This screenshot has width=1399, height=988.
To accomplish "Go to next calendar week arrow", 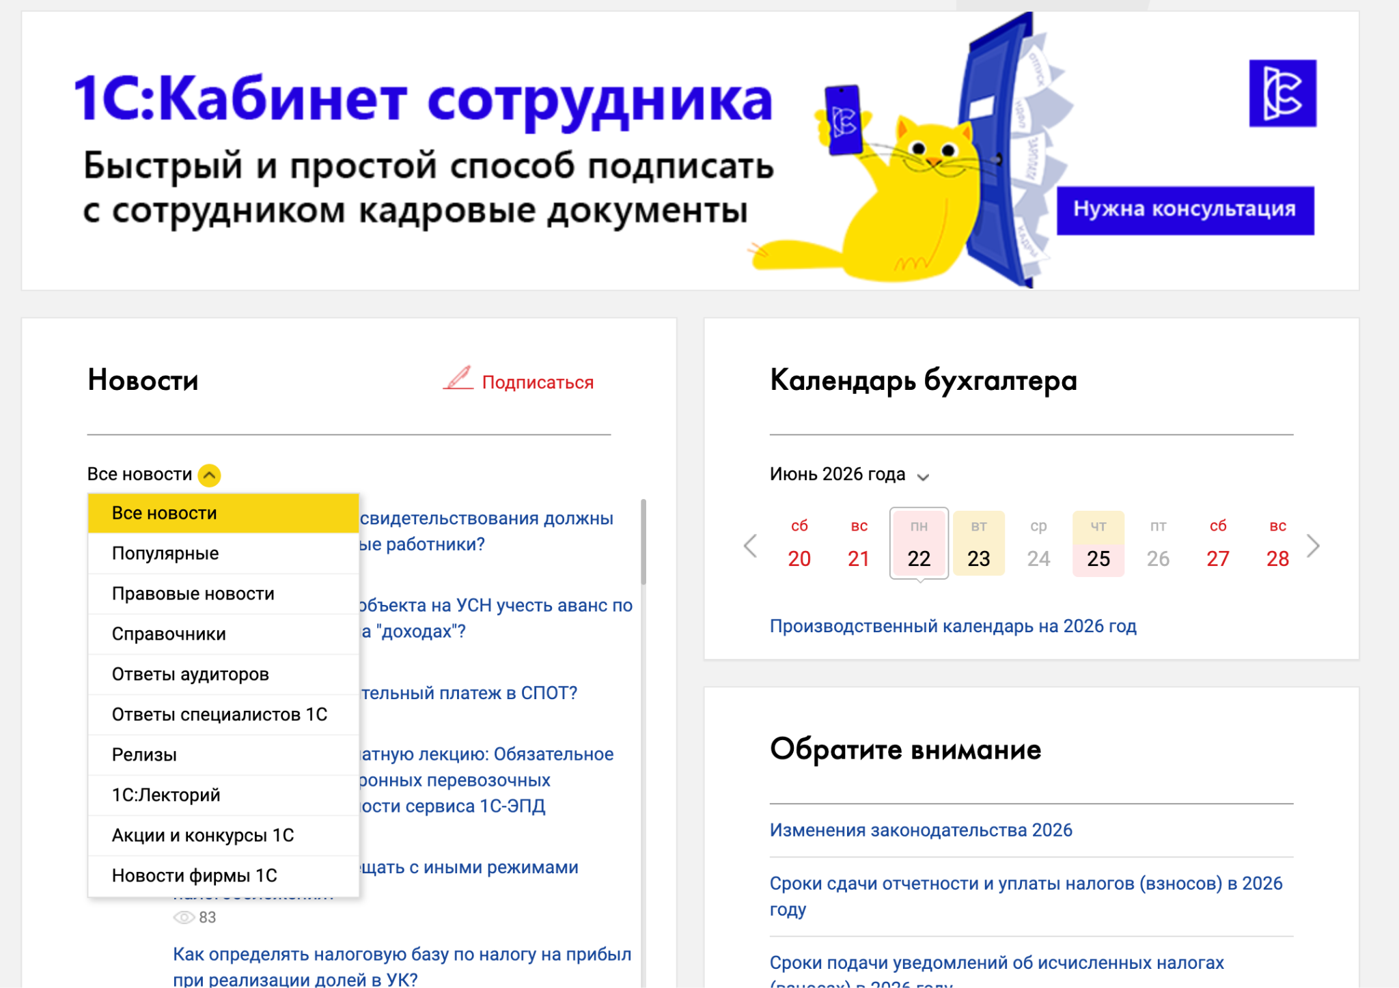I will point(1312,546).
